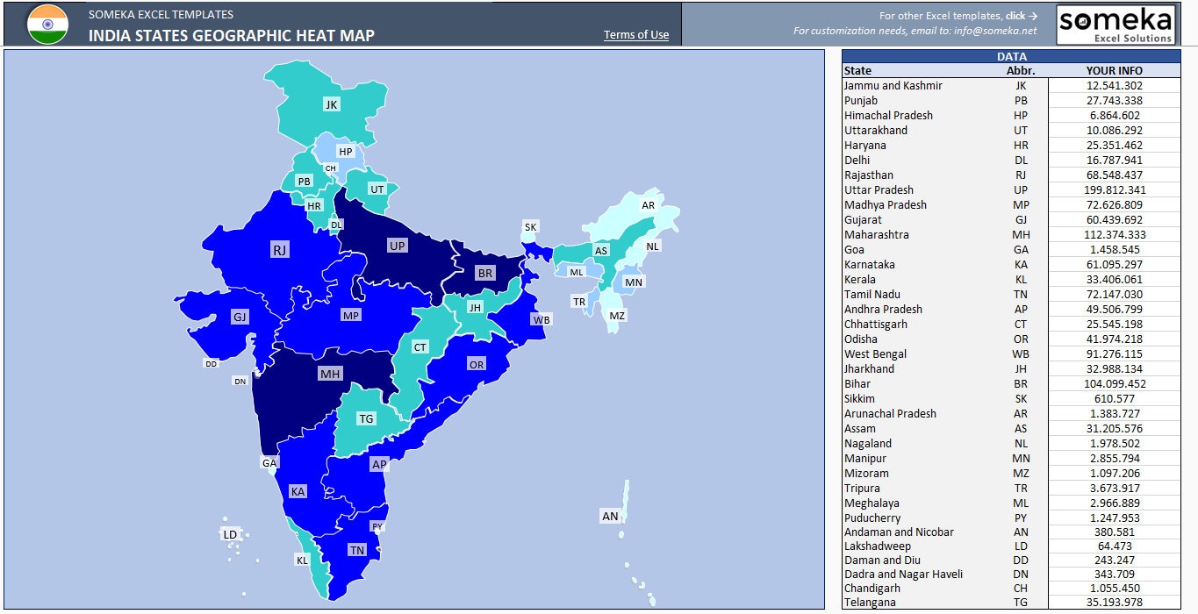This screenshot has width=1198, height=614.
Task: Select the KA region on the map
Action: (x=298, y=491)
